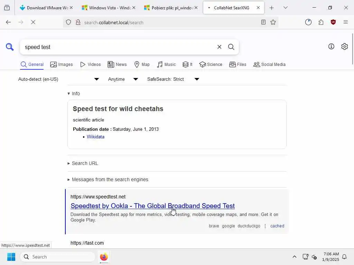Viewport: 354px width, 265px height.
Task: Click the address bar URL
Action: pyautogui.click(x=113, y=22)
